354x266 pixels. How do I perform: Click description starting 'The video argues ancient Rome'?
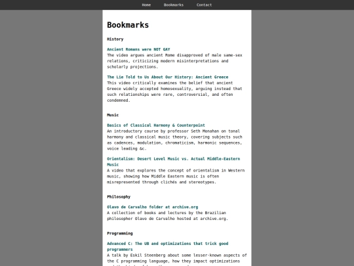174,61
